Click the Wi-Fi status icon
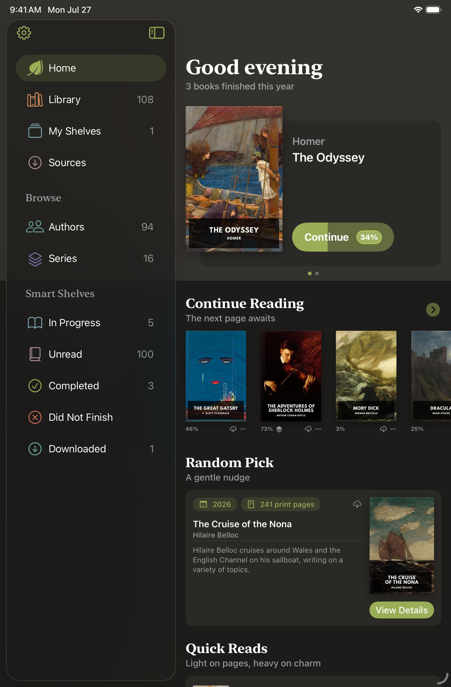The height and width of the screenshot is (687, 451). [x=418, y=10]
